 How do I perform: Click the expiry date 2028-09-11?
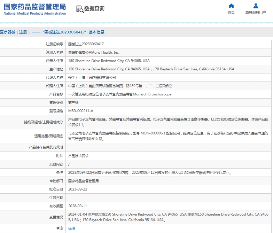pyautogui.click(x=78, y=206)
